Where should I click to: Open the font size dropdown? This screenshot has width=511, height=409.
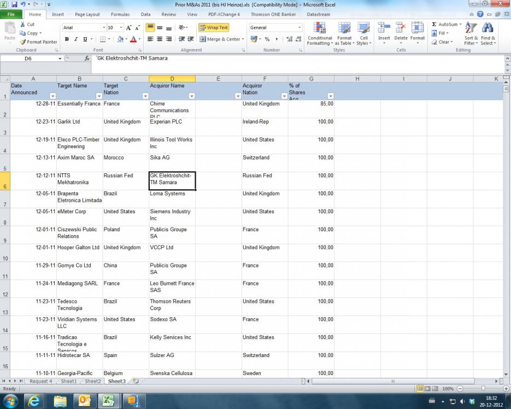tap(121, 28)
